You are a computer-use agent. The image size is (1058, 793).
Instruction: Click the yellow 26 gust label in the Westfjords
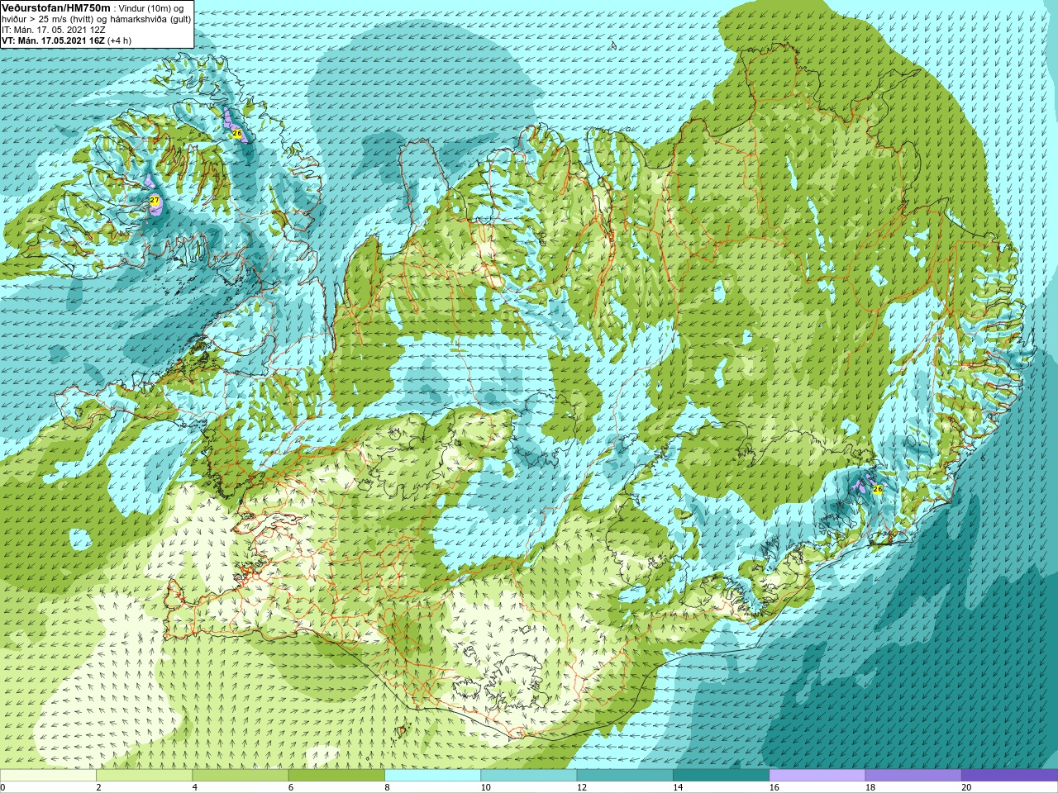click(x=237, y=133)
